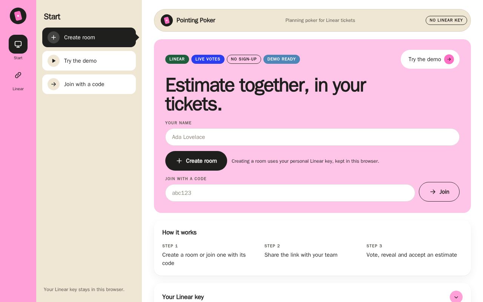Click the abc123 room code field

point(290,193)
